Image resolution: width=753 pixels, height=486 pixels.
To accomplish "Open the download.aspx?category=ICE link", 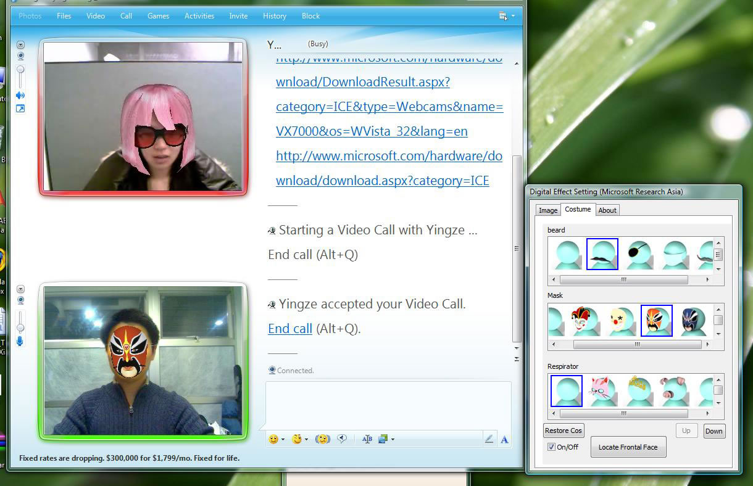I will [389, 168].
